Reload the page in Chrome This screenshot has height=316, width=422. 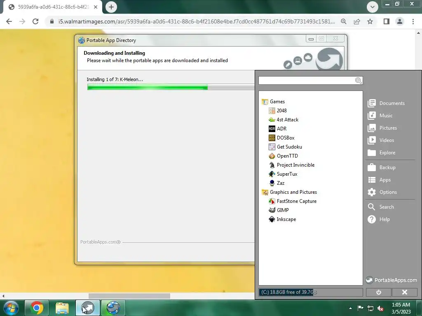tap(35, 21)
